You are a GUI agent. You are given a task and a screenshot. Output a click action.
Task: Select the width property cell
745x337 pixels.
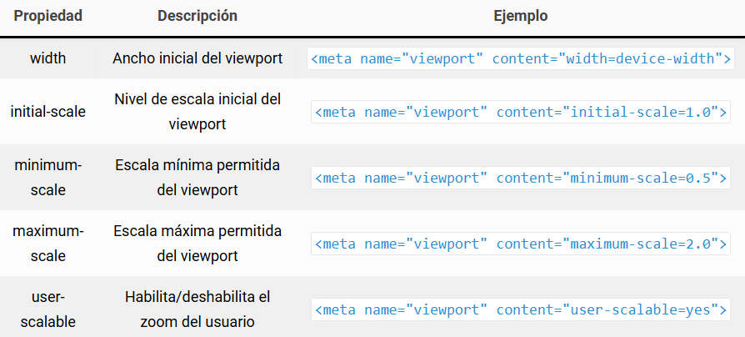(x=47, y=58)
